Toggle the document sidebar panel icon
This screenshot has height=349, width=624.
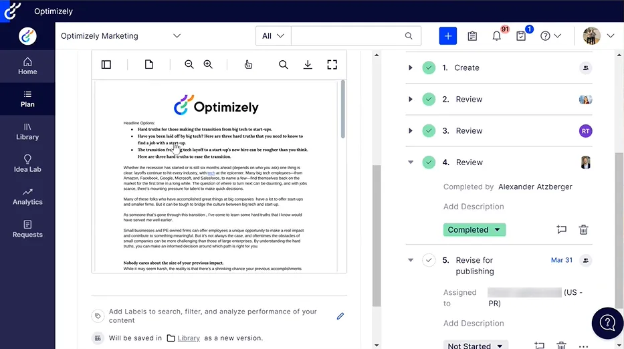pyautogui.click(x=106, y=64)
